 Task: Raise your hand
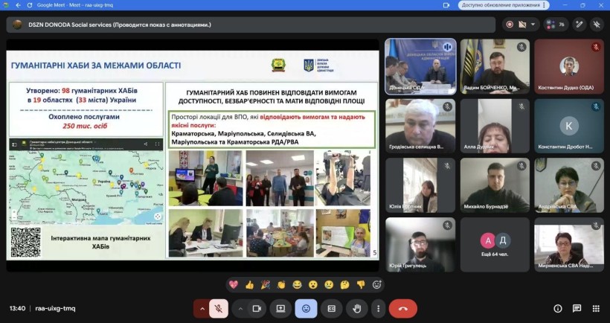tap(357, 309)
